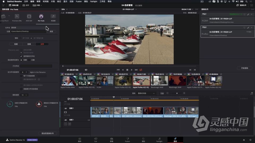The height and width of the screenshot is (143, 255).
Task: Mute the viewer audio speaker icon
Action: click(x=86, y=70)
